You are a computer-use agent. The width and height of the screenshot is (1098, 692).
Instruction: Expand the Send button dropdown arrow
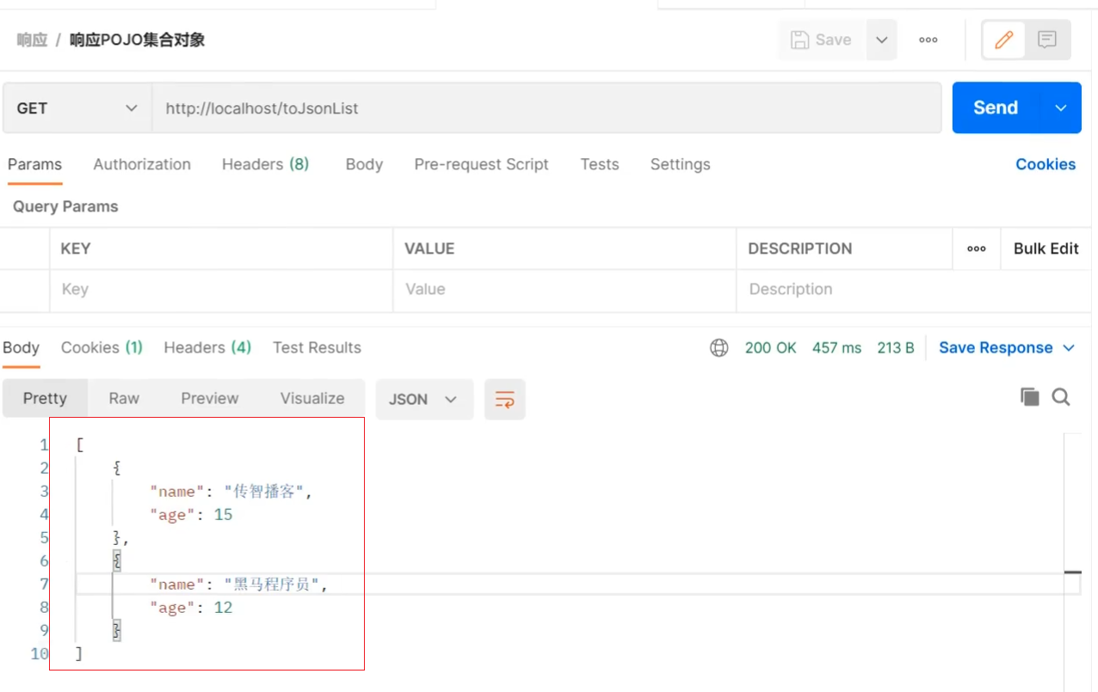pyautogui.click(x=1060, y=107)
